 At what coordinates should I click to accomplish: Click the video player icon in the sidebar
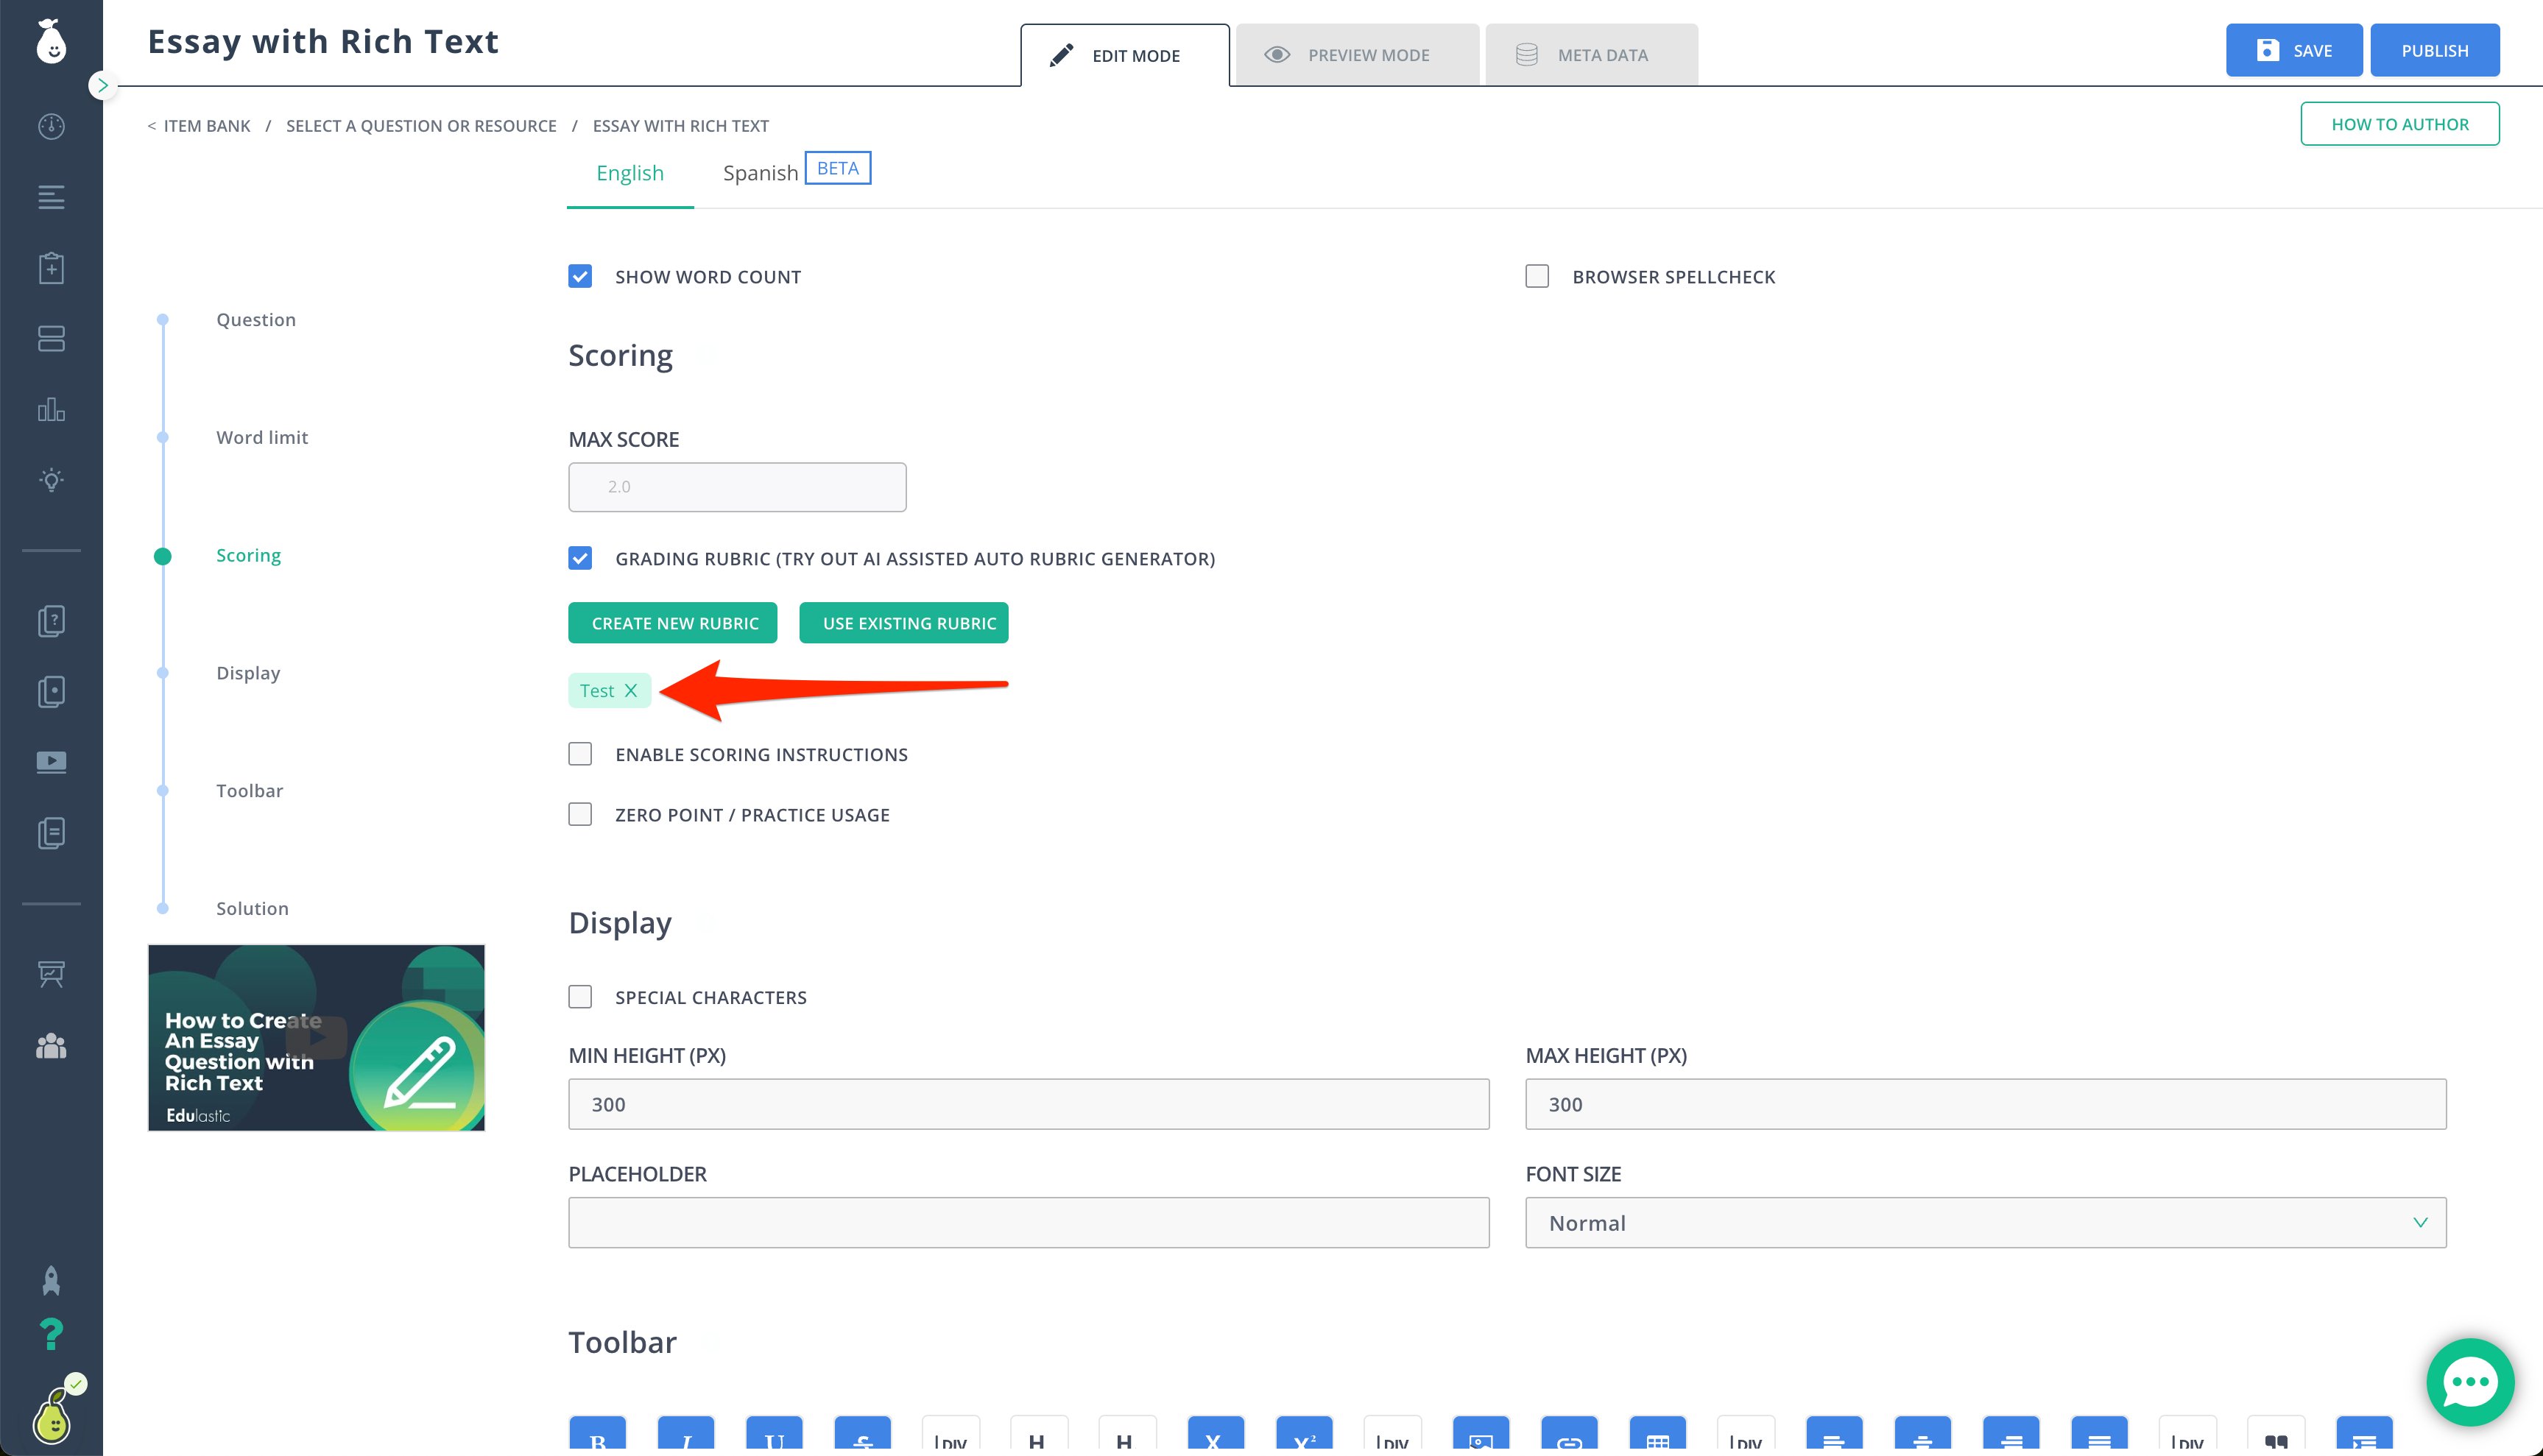click(51, 762)
